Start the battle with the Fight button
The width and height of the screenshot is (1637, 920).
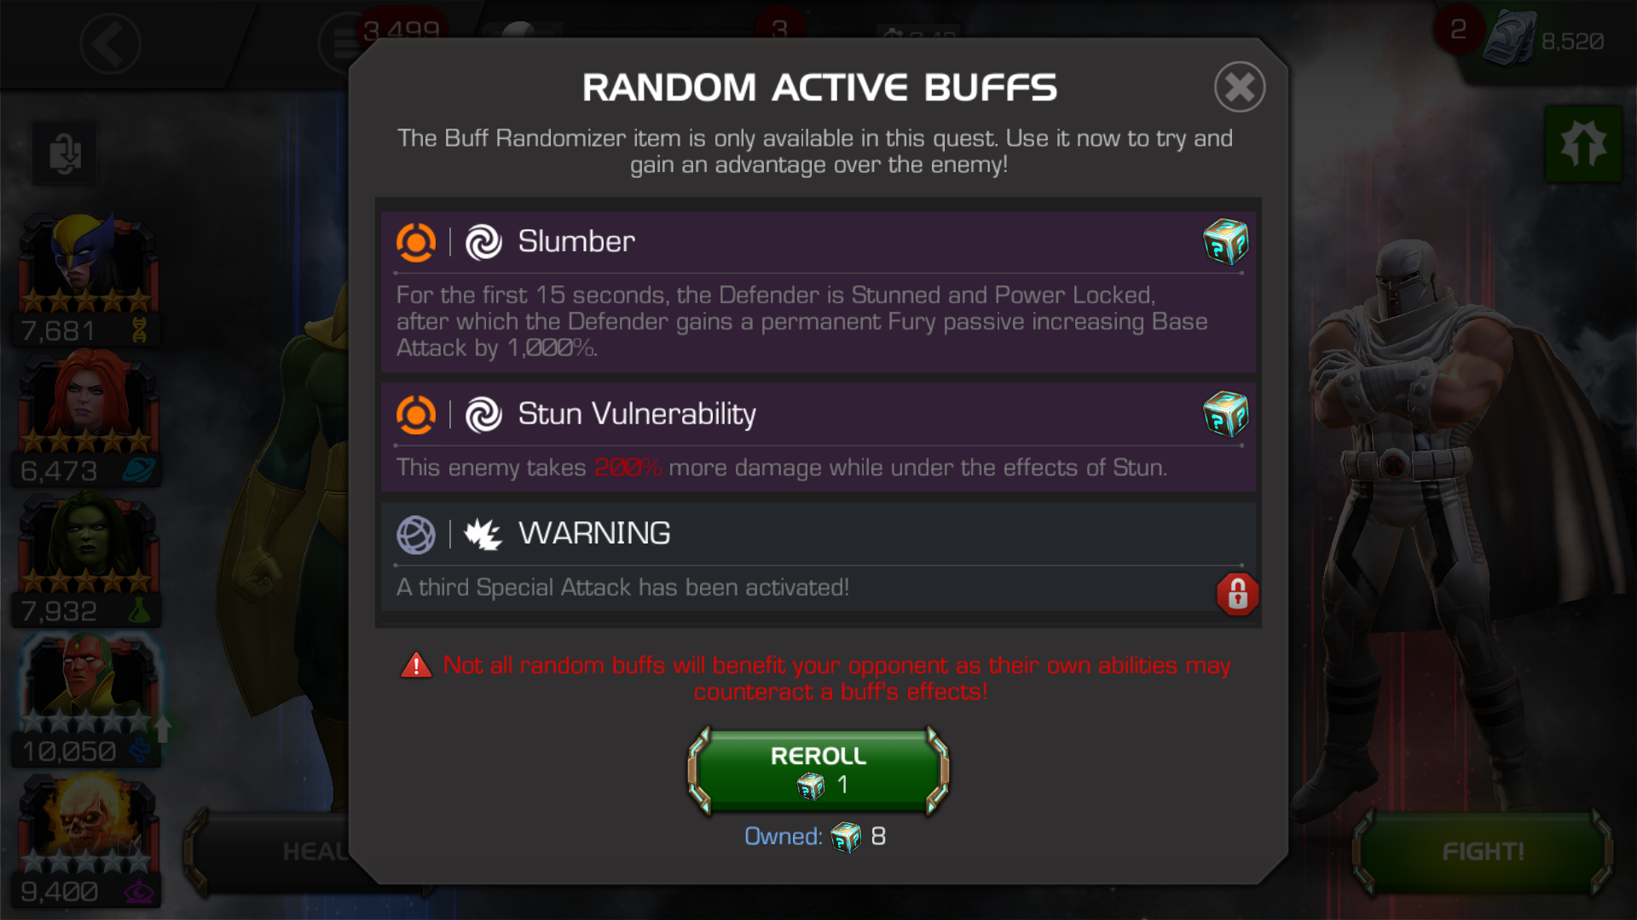click(x=1483, y=852)
